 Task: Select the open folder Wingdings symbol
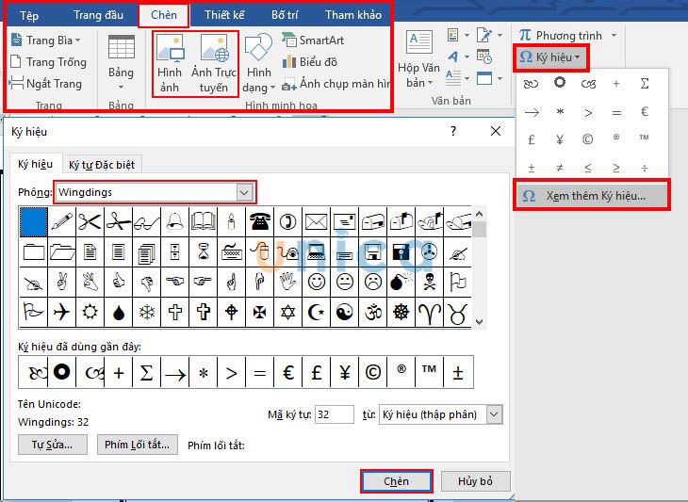tap(62, 252)
